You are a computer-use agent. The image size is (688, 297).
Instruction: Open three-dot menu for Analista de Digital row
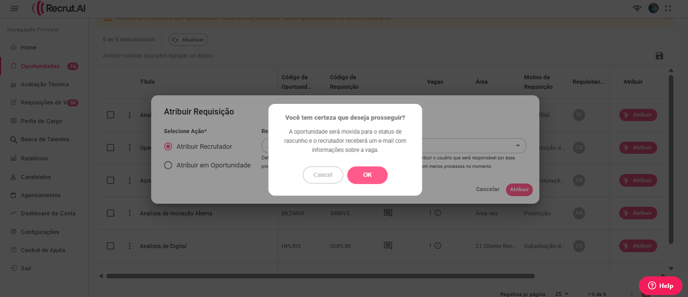[x=129, y=246]
